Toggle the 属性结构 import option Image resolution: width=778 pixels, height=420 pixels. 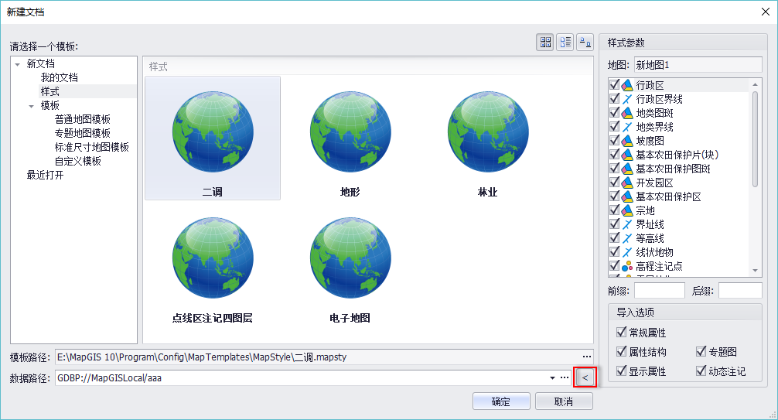pos(621,351)
